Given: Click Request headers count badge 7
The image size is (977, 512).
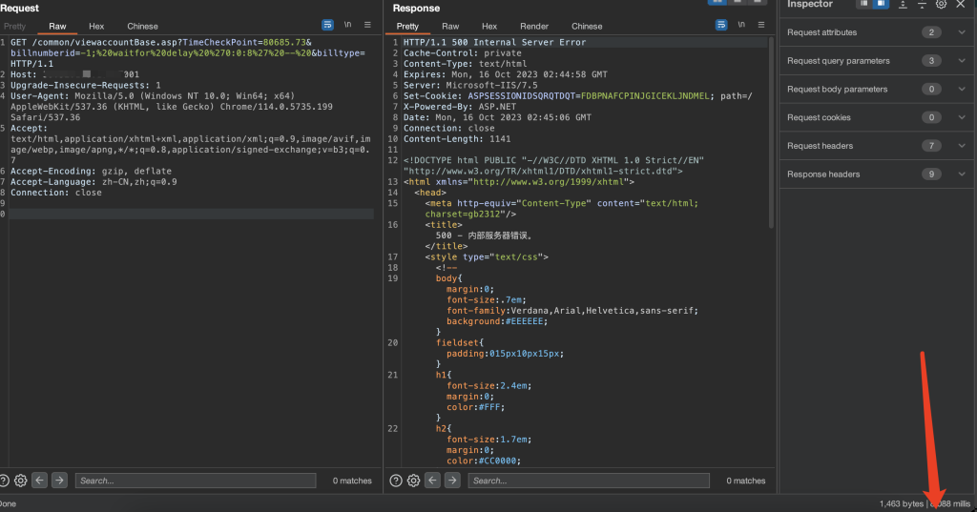Looking at the screenshot, I should point(931,146).
